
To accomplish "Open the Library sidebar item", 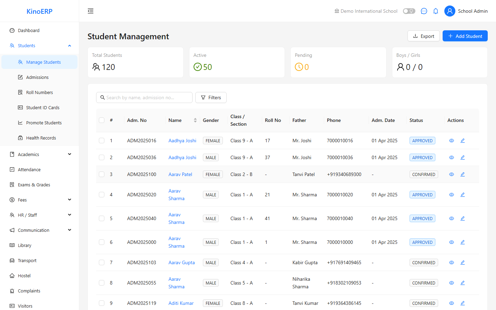I will tap(39, 245).
